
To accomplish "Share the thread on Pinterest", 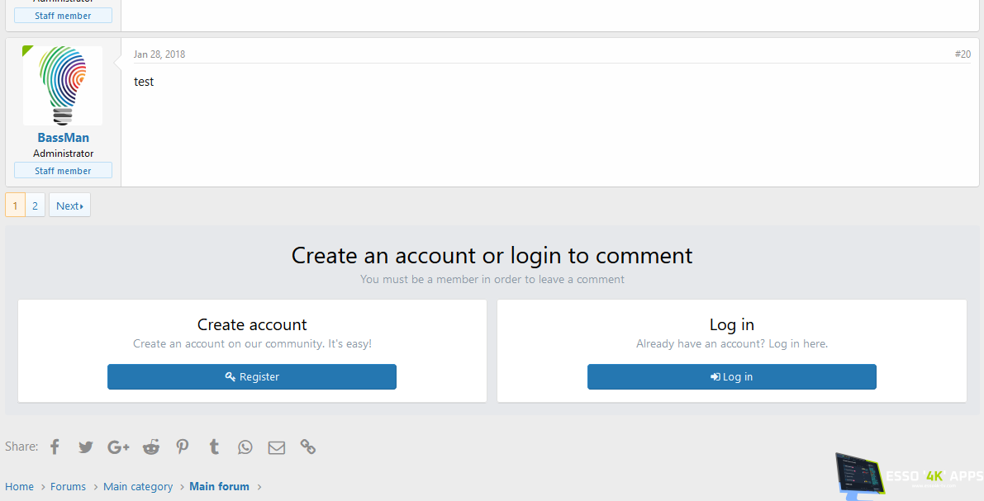I will [x=182, y=447].
